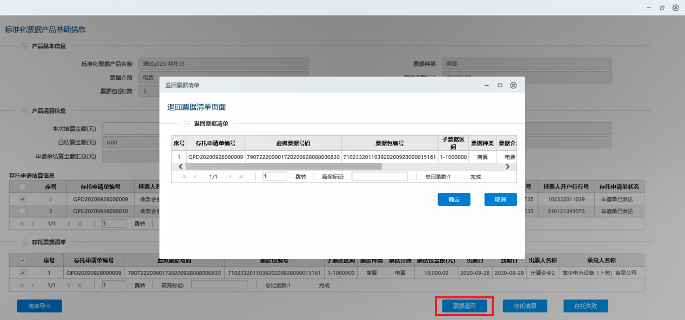The image size is (685, 320).
Task: Click cell 79072220000172020092808800830 in dialog
Action: (293, 157)
